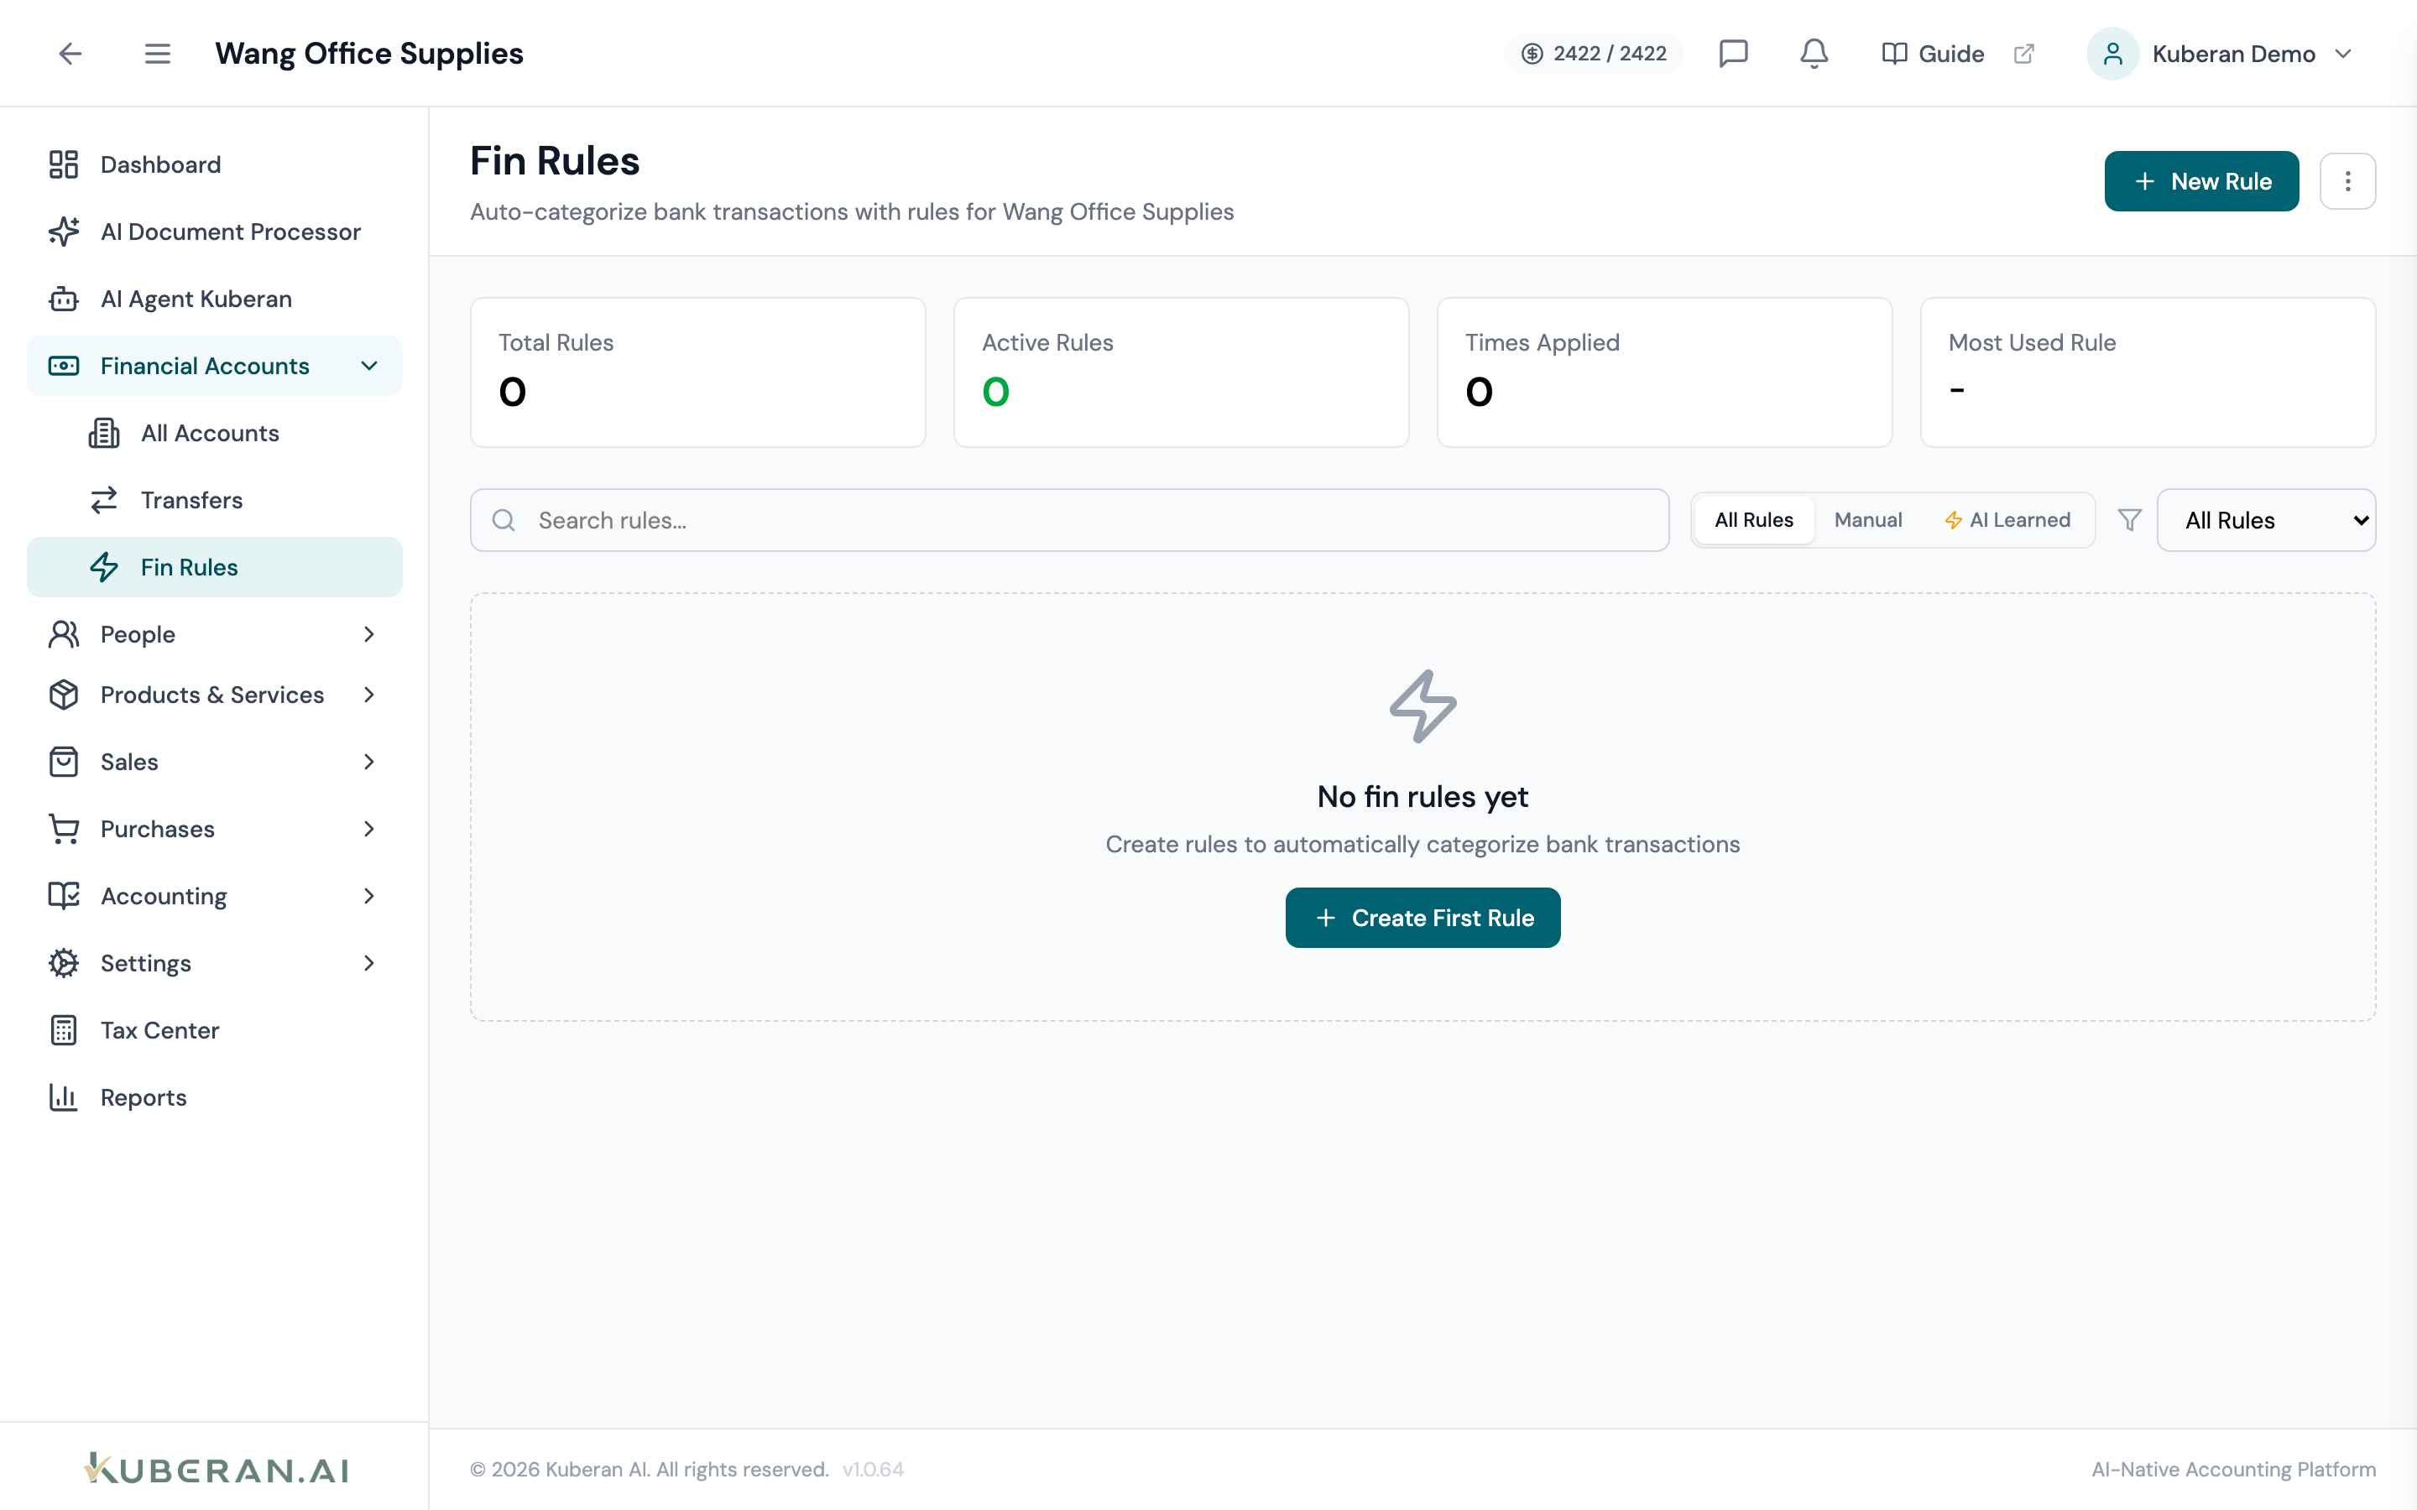Open Tax Center page
Screen dimensions: 2417x1510
point(215,1031)
